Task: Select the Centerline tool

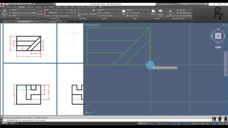Action: 85,12
